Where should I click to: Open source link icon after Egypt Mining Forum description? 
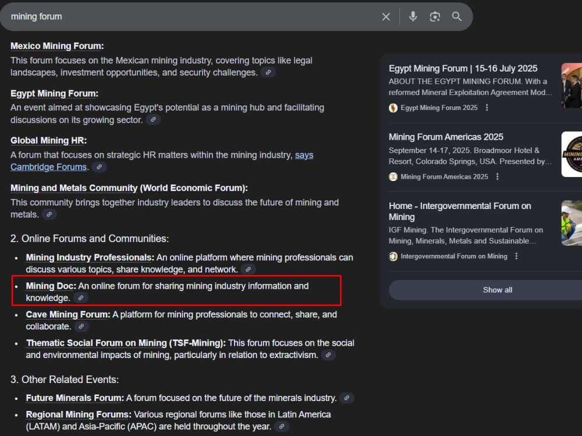[x=153, y=119]
